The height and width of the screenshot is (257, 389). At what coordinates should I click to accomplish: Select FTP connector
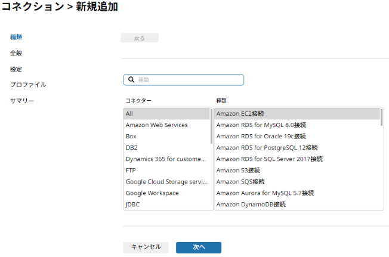pos(166,171)
